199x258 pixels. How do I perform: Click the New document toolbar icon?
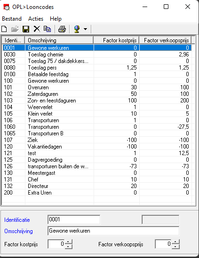point(4,29)
